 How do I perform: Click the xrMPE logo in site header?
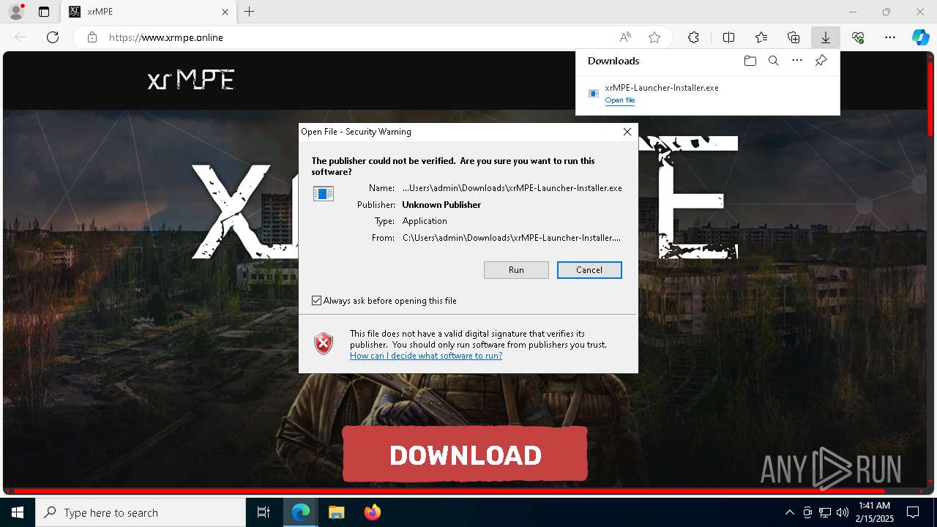click(190, 80)
